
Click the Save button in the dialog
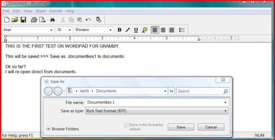point(181,127)
